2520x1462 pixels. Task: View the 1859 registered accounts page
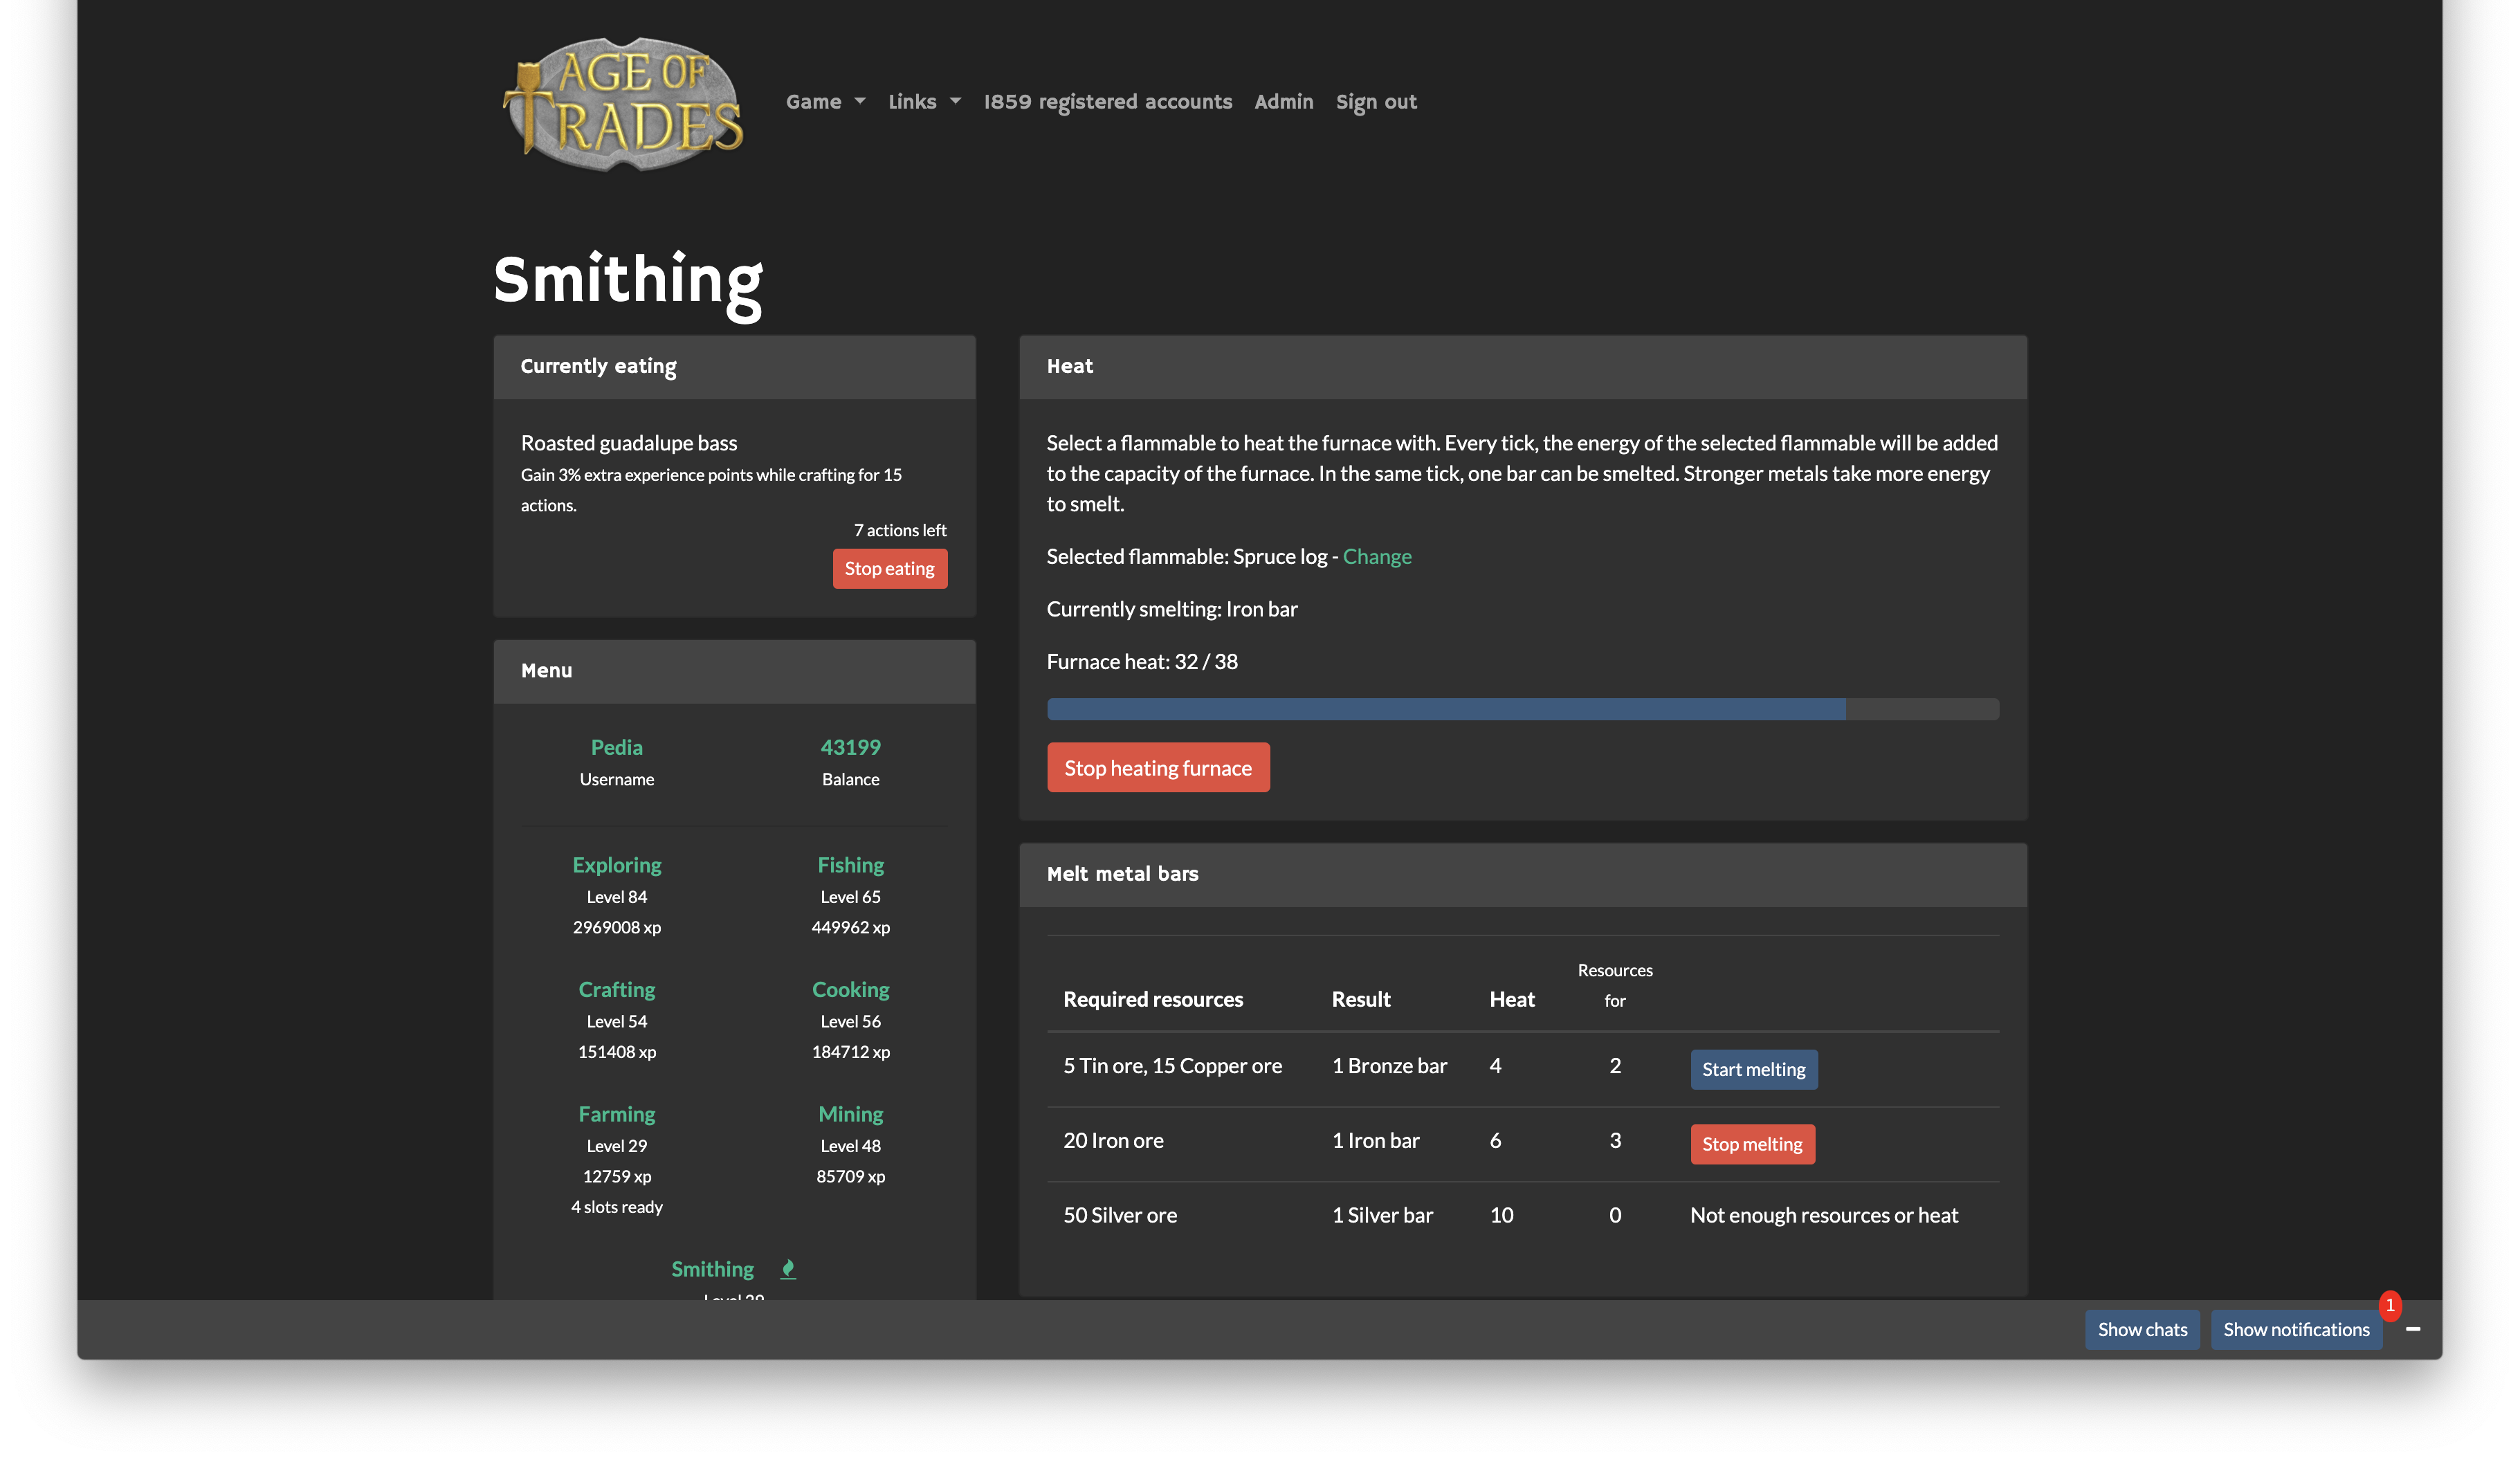1107,101
